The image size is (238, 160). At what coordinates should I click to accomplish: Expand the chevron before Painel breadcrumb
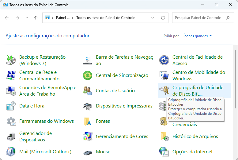coord(53,18)
